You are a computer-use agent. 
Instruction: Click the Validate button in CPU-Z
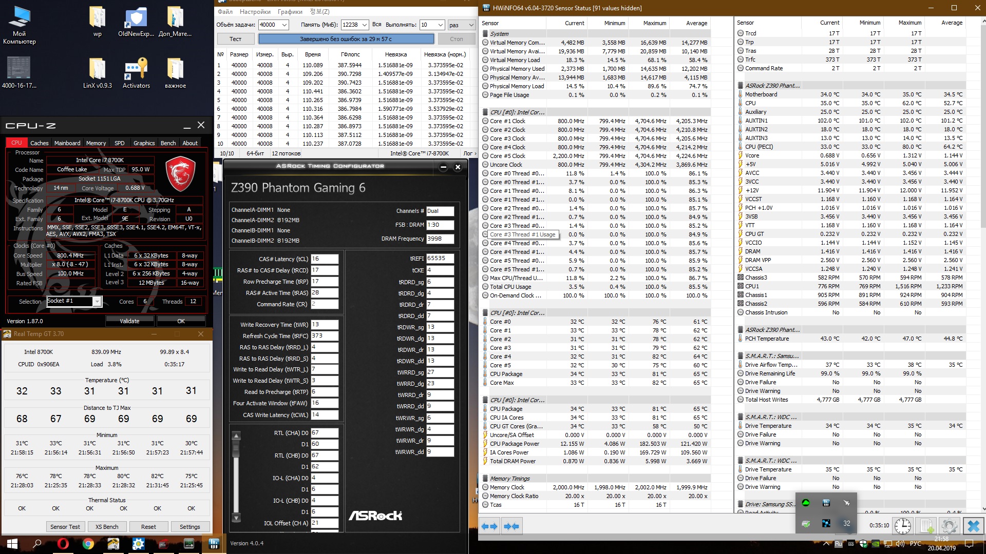pos(129,321)
